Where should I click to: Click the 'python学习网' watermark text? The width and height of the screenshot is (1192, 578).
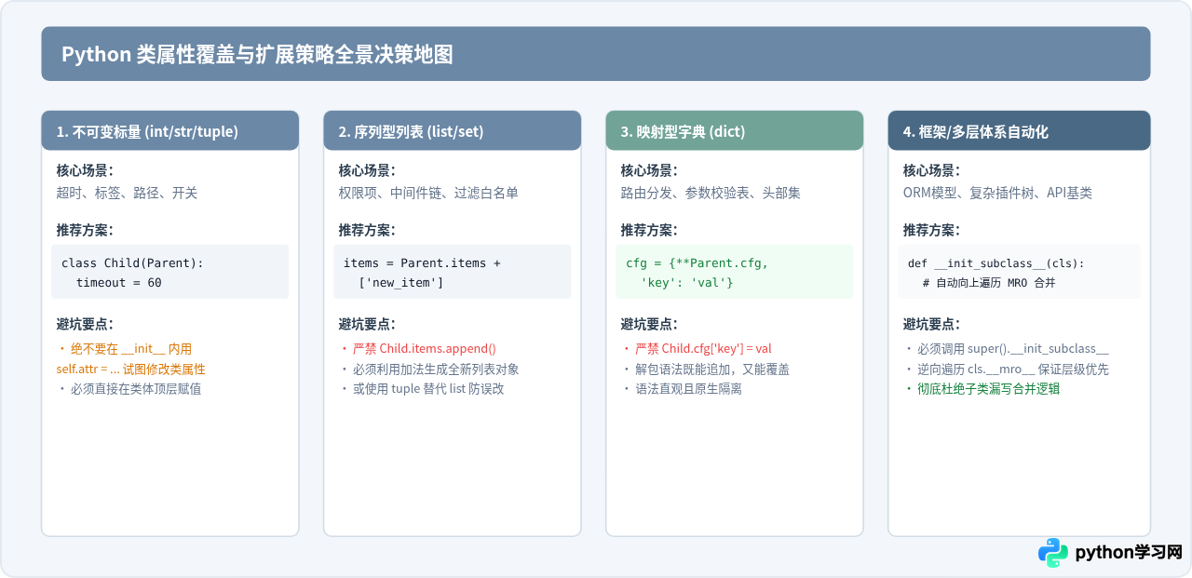[x=1129, y=552]
